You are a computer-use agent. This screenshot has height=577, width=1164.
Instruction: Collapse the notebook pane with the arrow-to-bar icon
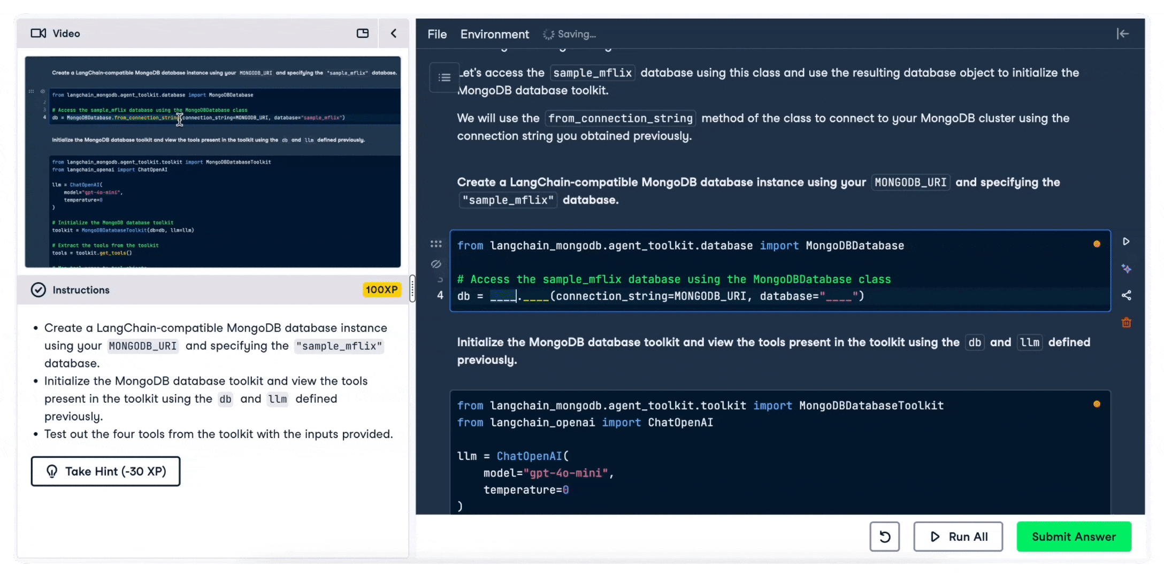coord(1122,34)
